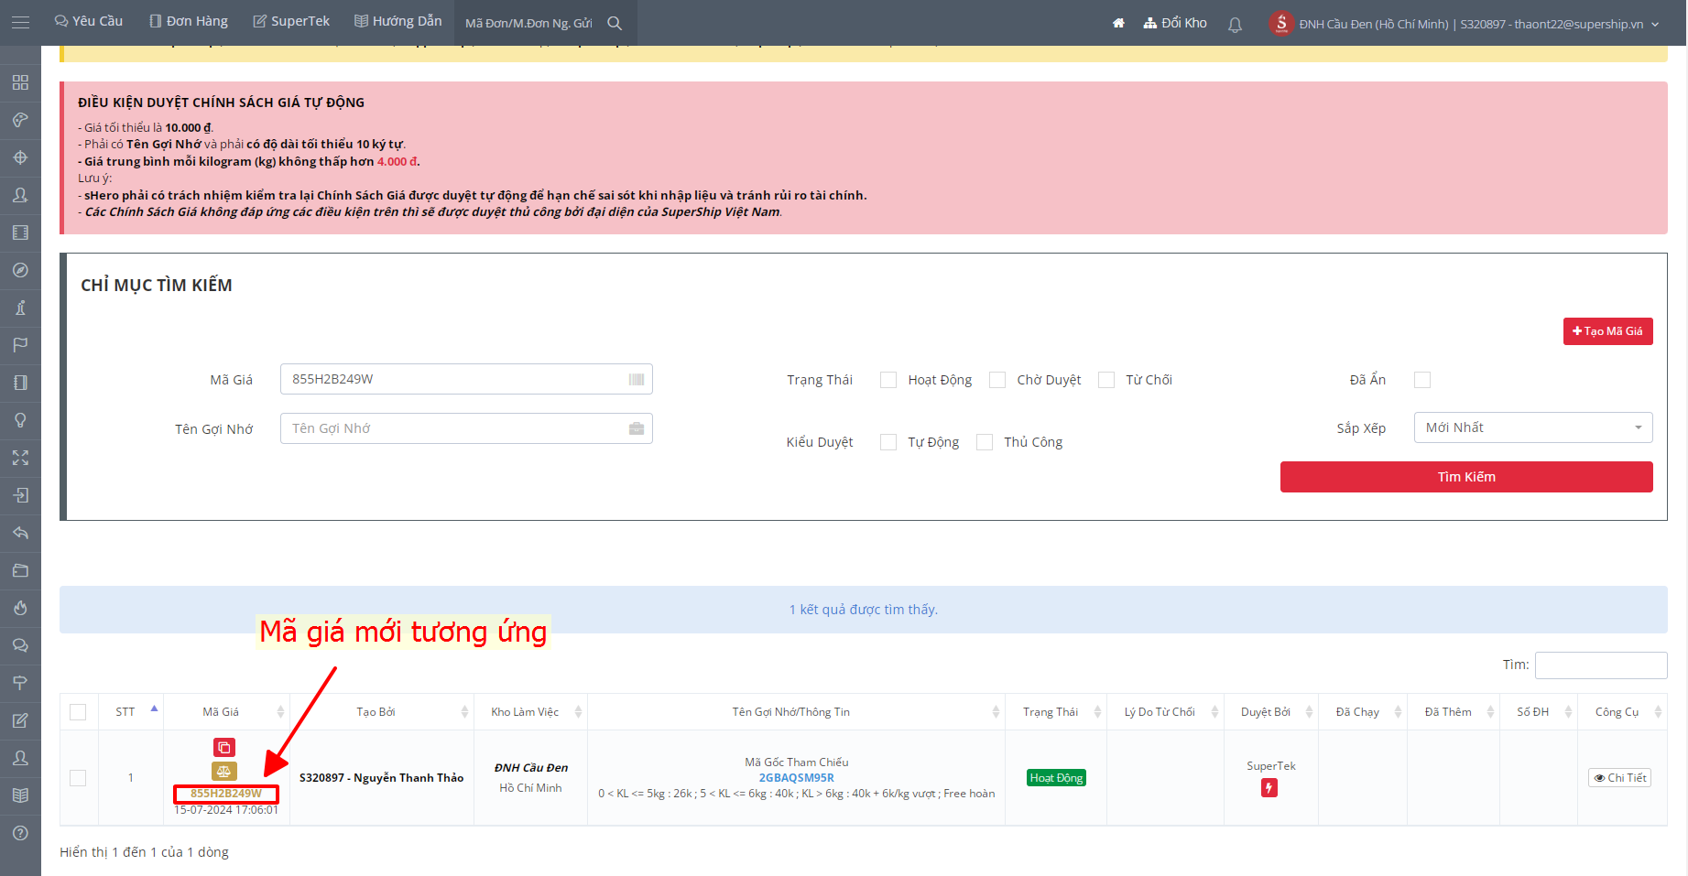Sort table by Mã Giá column
The image size is (1688, 876).
(x=227, y=712)
